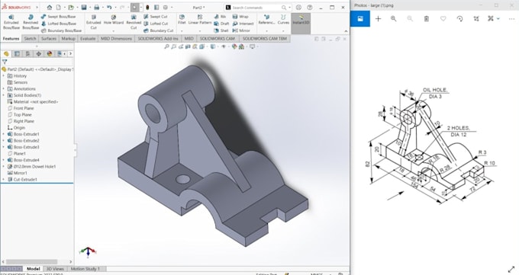
Task: Create a New document in SolidWorks
Action: [59, 8]
